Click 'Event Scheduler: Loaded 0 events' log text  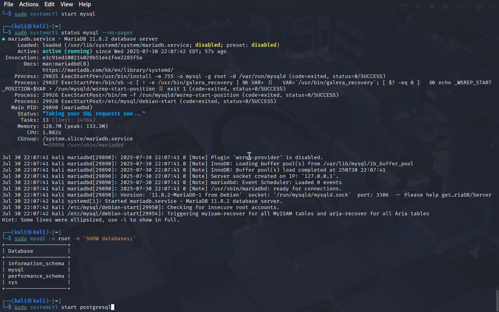pos(292,182)
